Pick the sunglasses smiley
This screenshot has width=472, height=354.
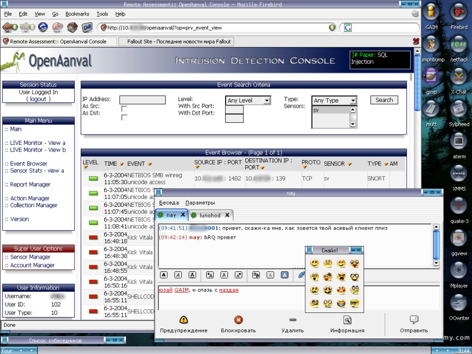point(354,277)
